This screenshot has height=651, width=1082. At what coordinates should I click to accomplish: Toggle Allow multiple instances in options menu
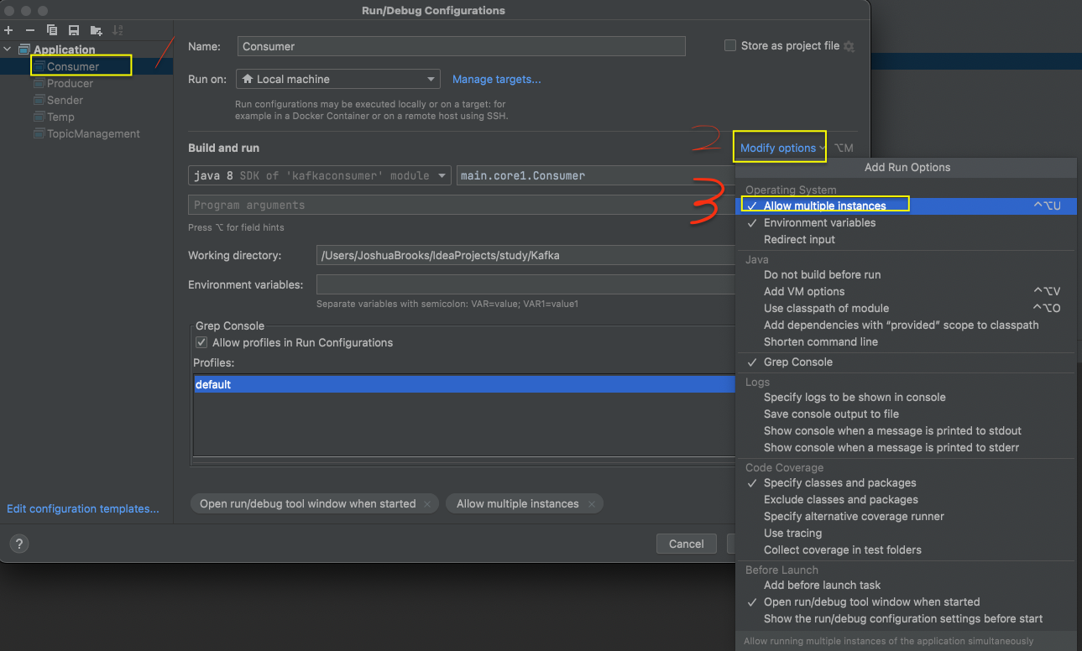pos(824,206)
